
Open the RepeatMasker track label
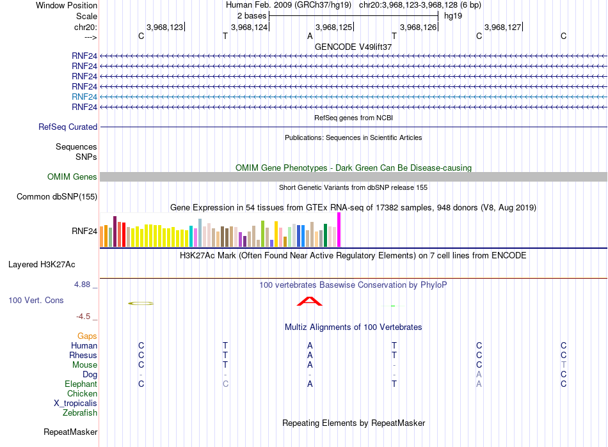click(70, 432)
